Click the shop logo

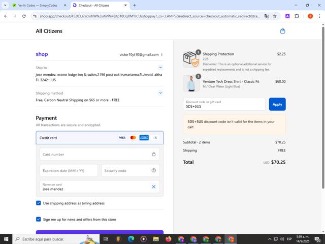point(42,54)
